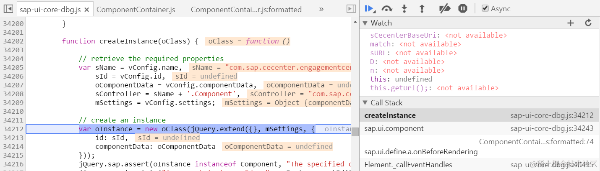Open source location sap-ui-core-dbg.js:34243
The height and width of the screenshot is (171, 600).
pyautogui.click(x=552, y=128)
